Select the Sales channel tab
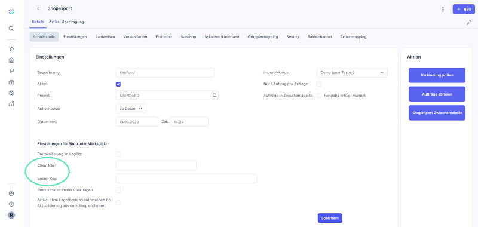 point(320,37)
